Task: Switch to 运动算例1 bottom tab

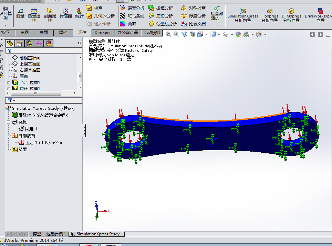Action: pyautogui.click(x=56, y=234)
